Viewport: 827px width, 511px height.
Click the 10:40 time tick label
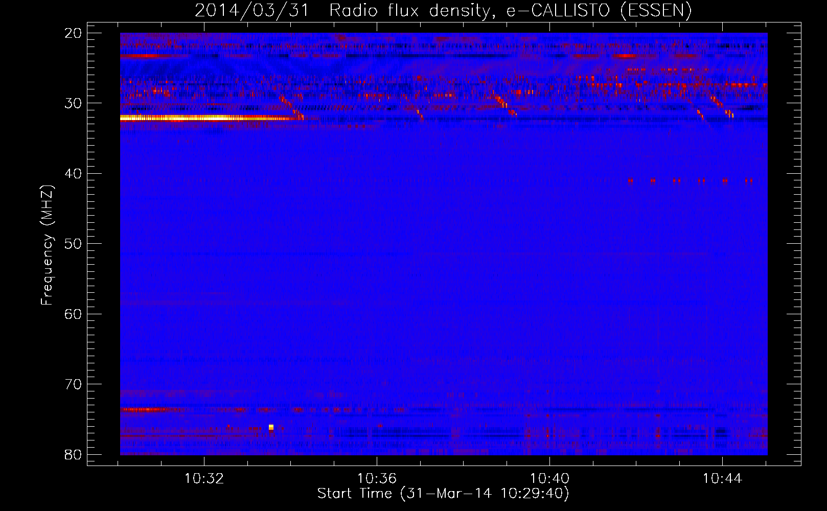click(x=549, y=479)
